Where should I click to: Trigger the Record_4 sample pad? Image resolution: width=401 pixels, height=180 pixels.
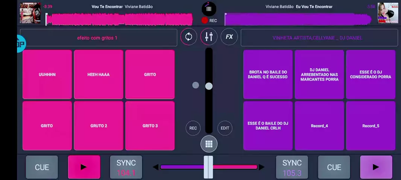tap(319, 126)
